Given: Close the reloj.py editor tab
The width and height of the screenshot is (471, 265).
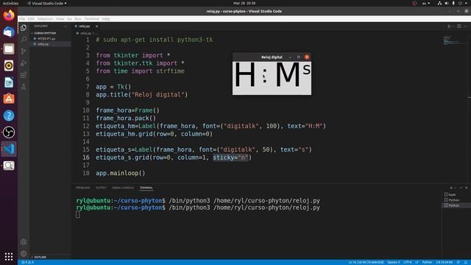Looking at the screenshot, I should [96, 26].
